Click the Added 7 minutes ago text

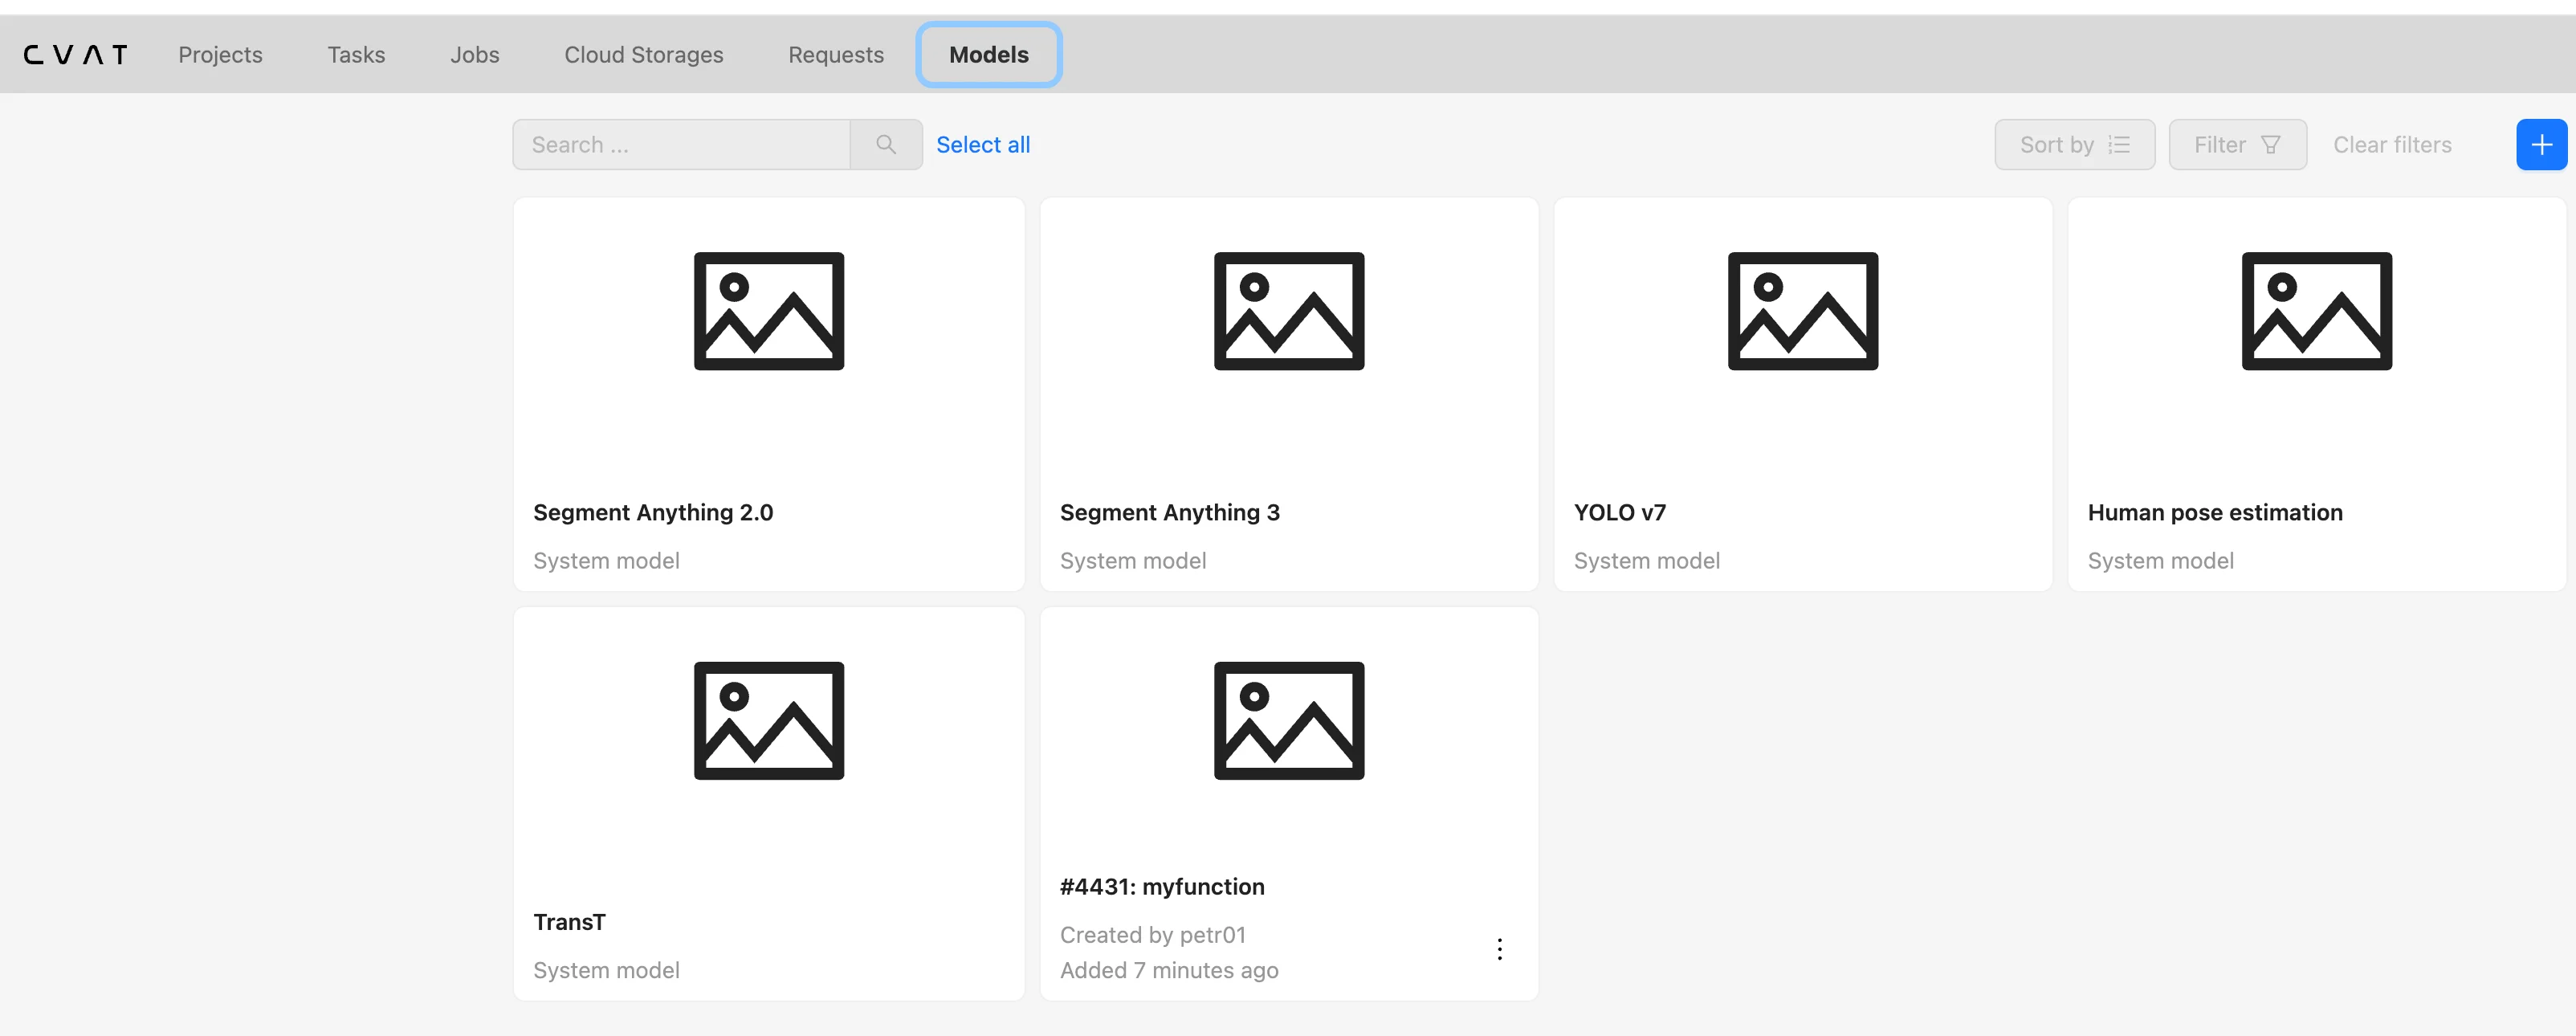(x=1169, y=970)
